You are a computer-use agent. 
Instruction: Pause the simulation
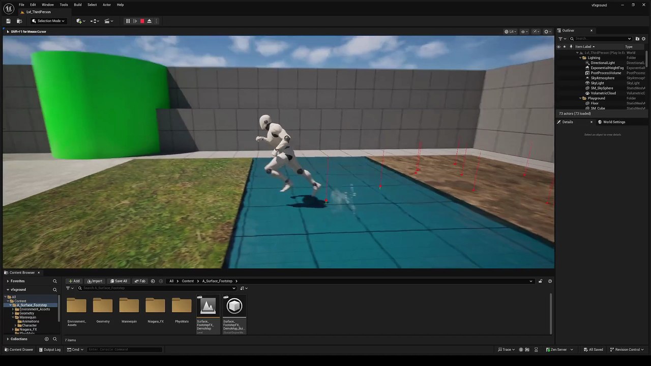128,21
